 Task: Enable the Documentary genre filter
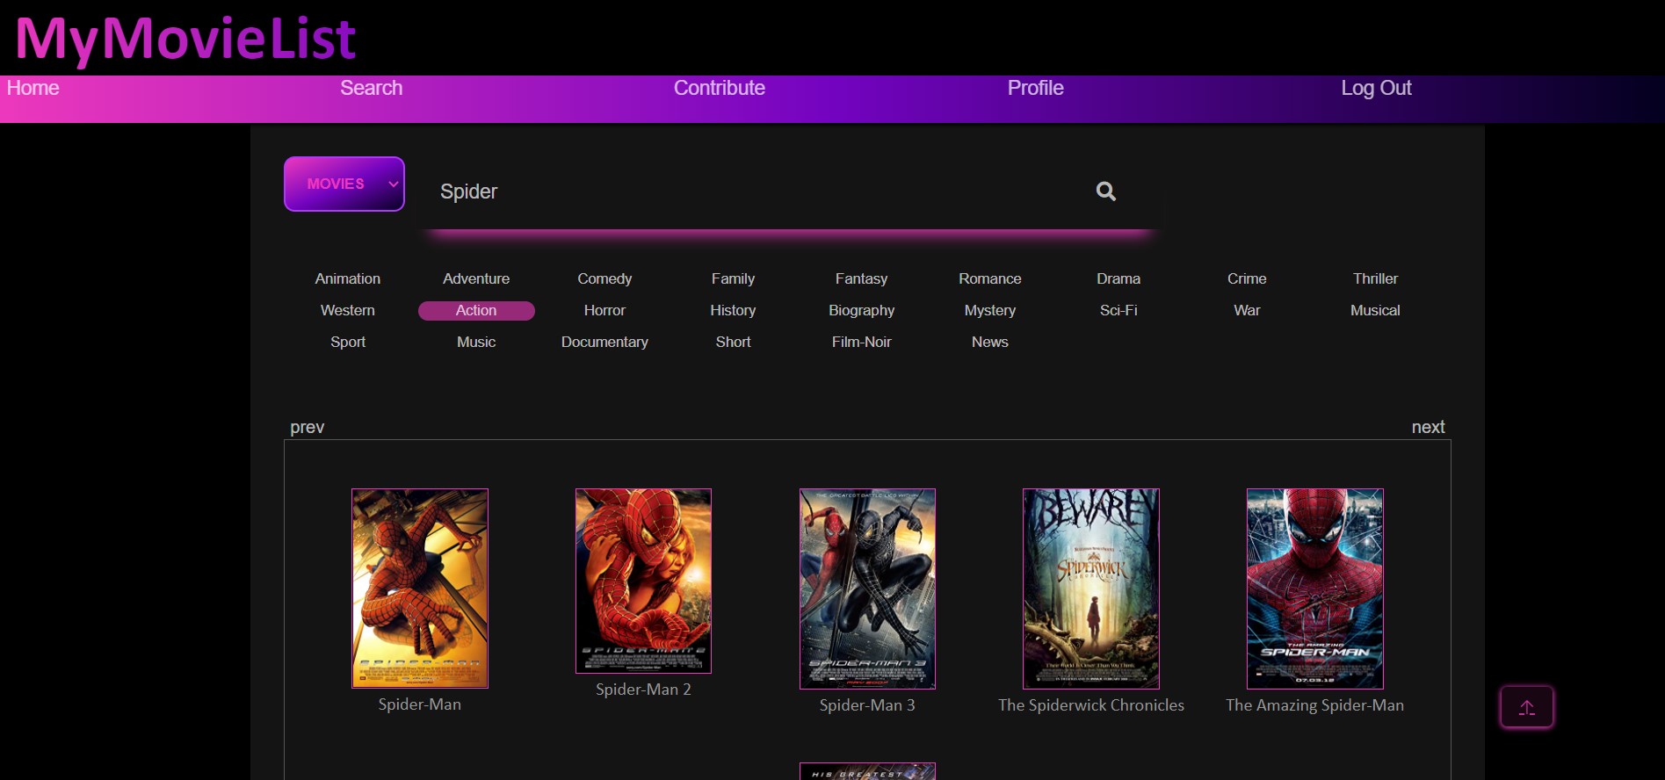tap(604, 342)
